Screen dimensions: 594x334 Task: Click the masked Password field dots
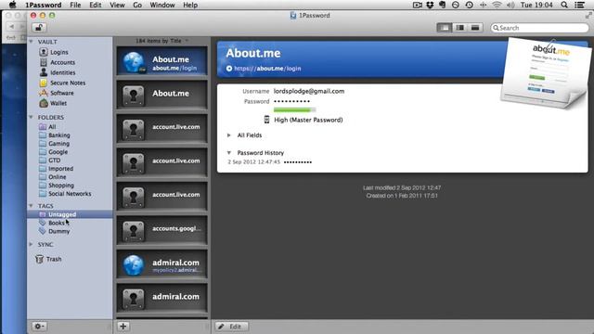pos(291,101)
